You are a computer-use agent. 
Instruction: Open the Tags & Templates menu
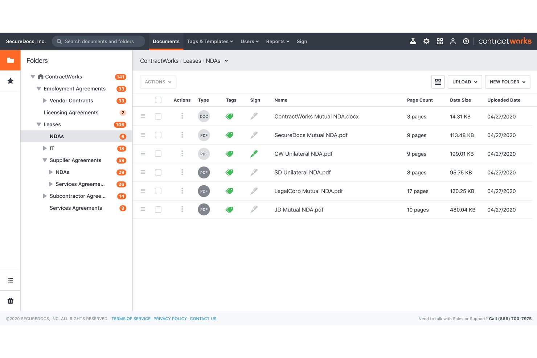[x=210, y=41]
